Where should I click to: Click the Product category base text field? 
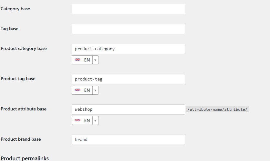129,49
